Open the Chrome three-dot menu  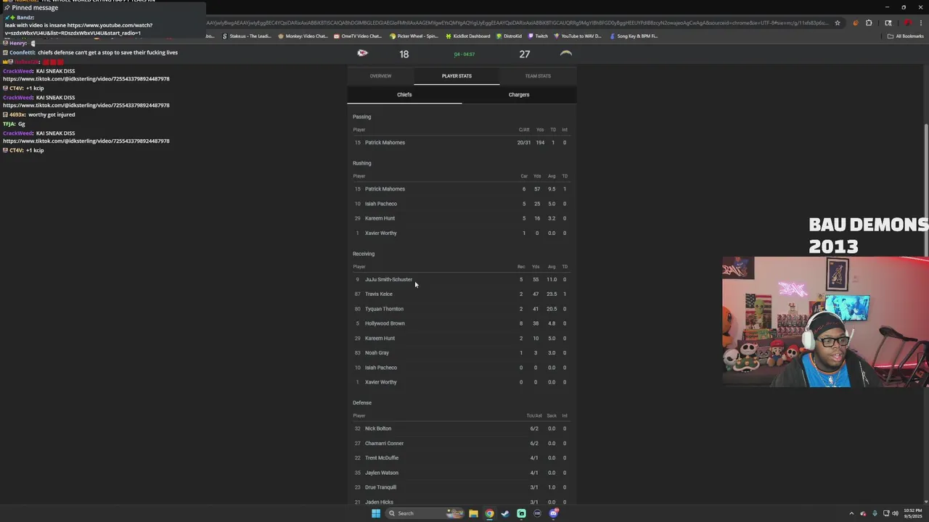(921, 22)
